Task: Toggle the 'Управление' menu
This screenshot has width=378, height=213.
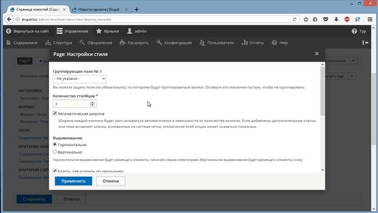Action: pyautogui.click(x=72, y=31)
